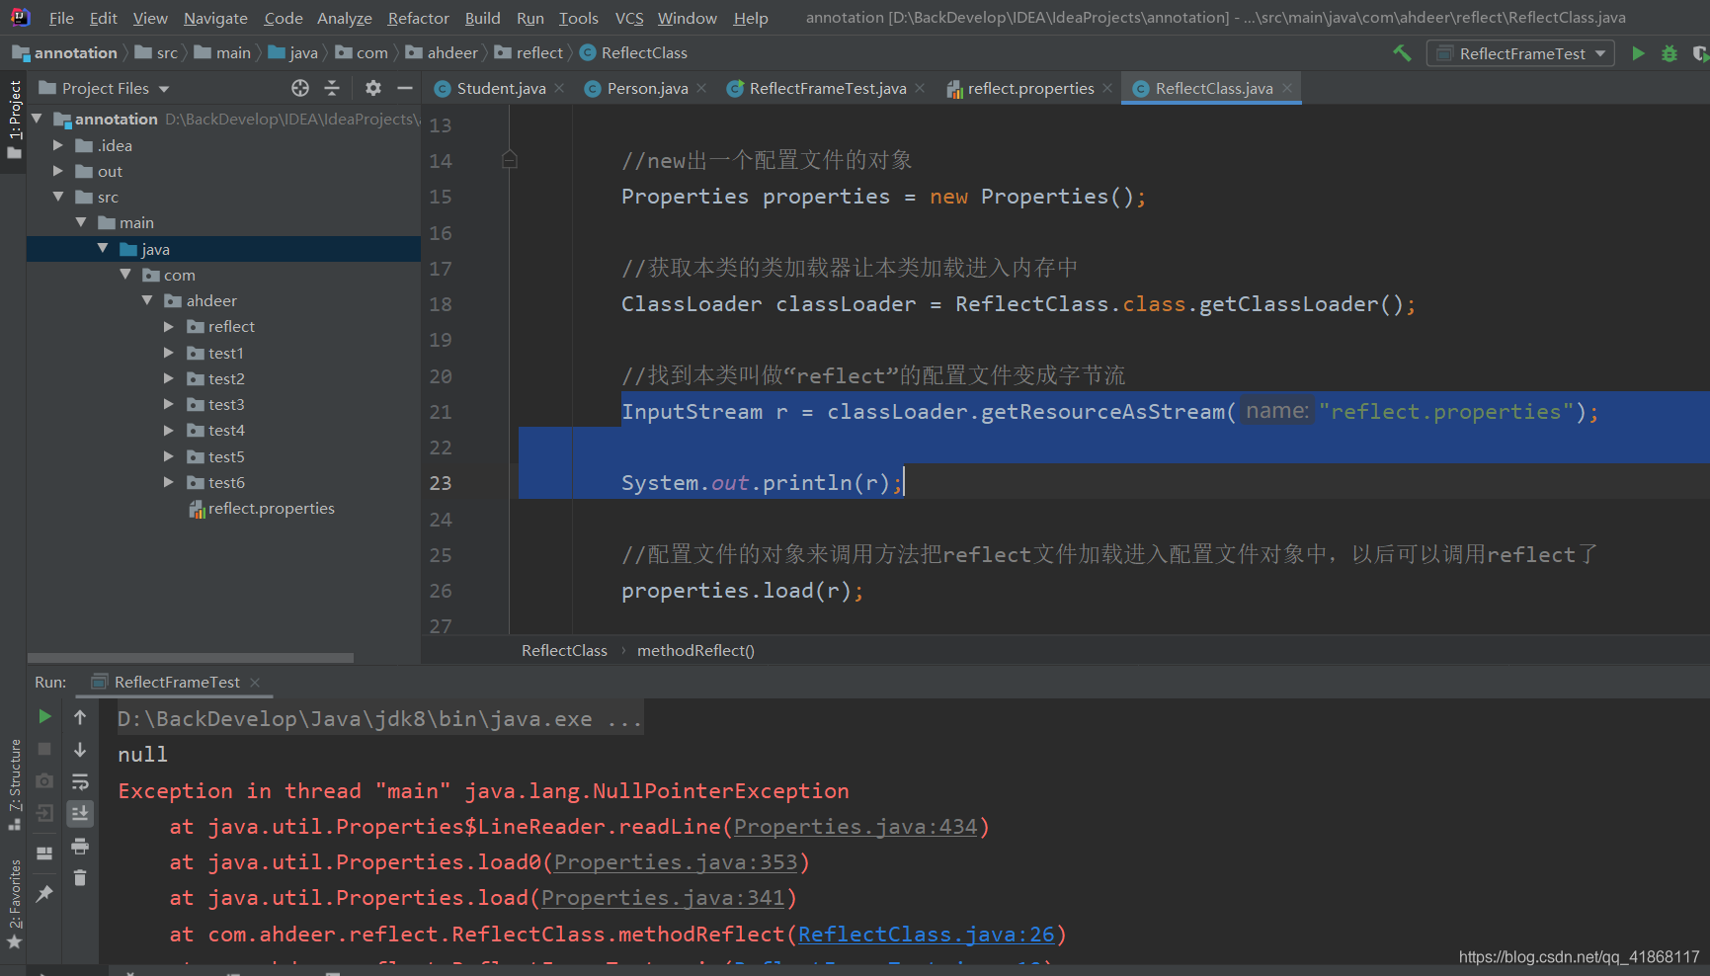This screenshot has height=976, width=1710.
Task: Open the Analyze menu
Action: 344,18
